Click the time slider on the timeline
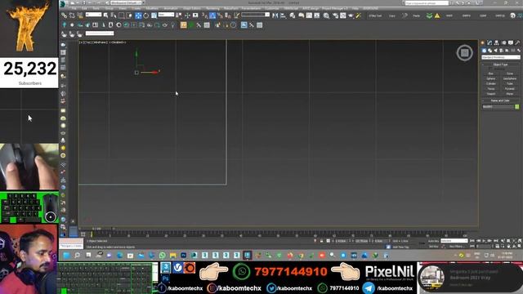This screenshot has height=294, width=523. pos(96,229)
